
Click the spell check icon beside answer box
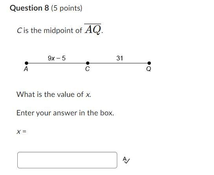point(126,160)
